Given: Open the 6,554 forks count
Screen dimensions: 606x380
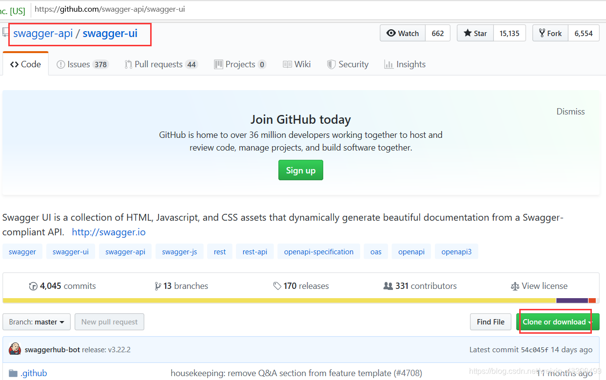Looking at the screenshot, I should click(584, 33).
